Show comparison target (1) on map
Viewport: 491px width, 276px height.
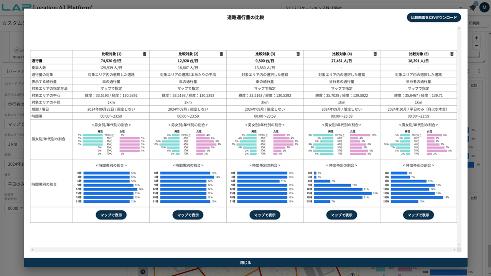(111, 215)
